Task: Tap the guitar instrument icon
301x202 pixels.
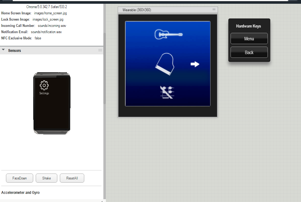Action: [169, 34]
